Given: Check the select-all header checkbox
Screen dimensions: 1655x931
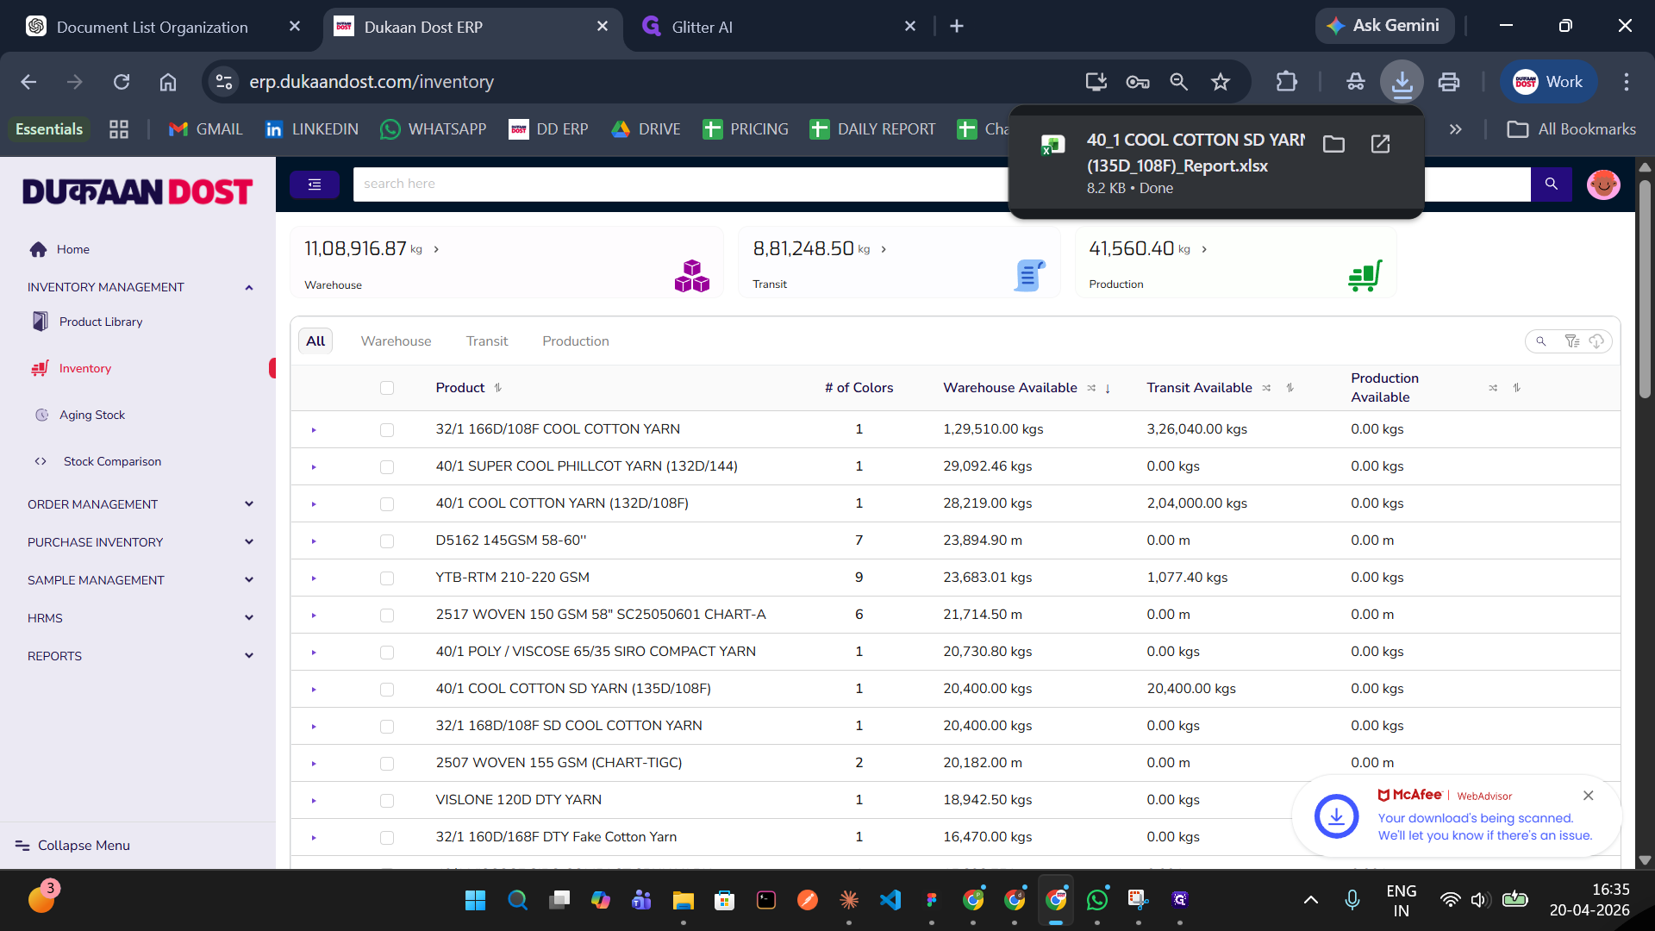Looking at the screenshot, I should coord(387,388).
